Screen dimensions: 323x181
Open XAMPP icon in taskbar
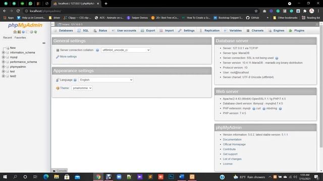coord(192,176)
